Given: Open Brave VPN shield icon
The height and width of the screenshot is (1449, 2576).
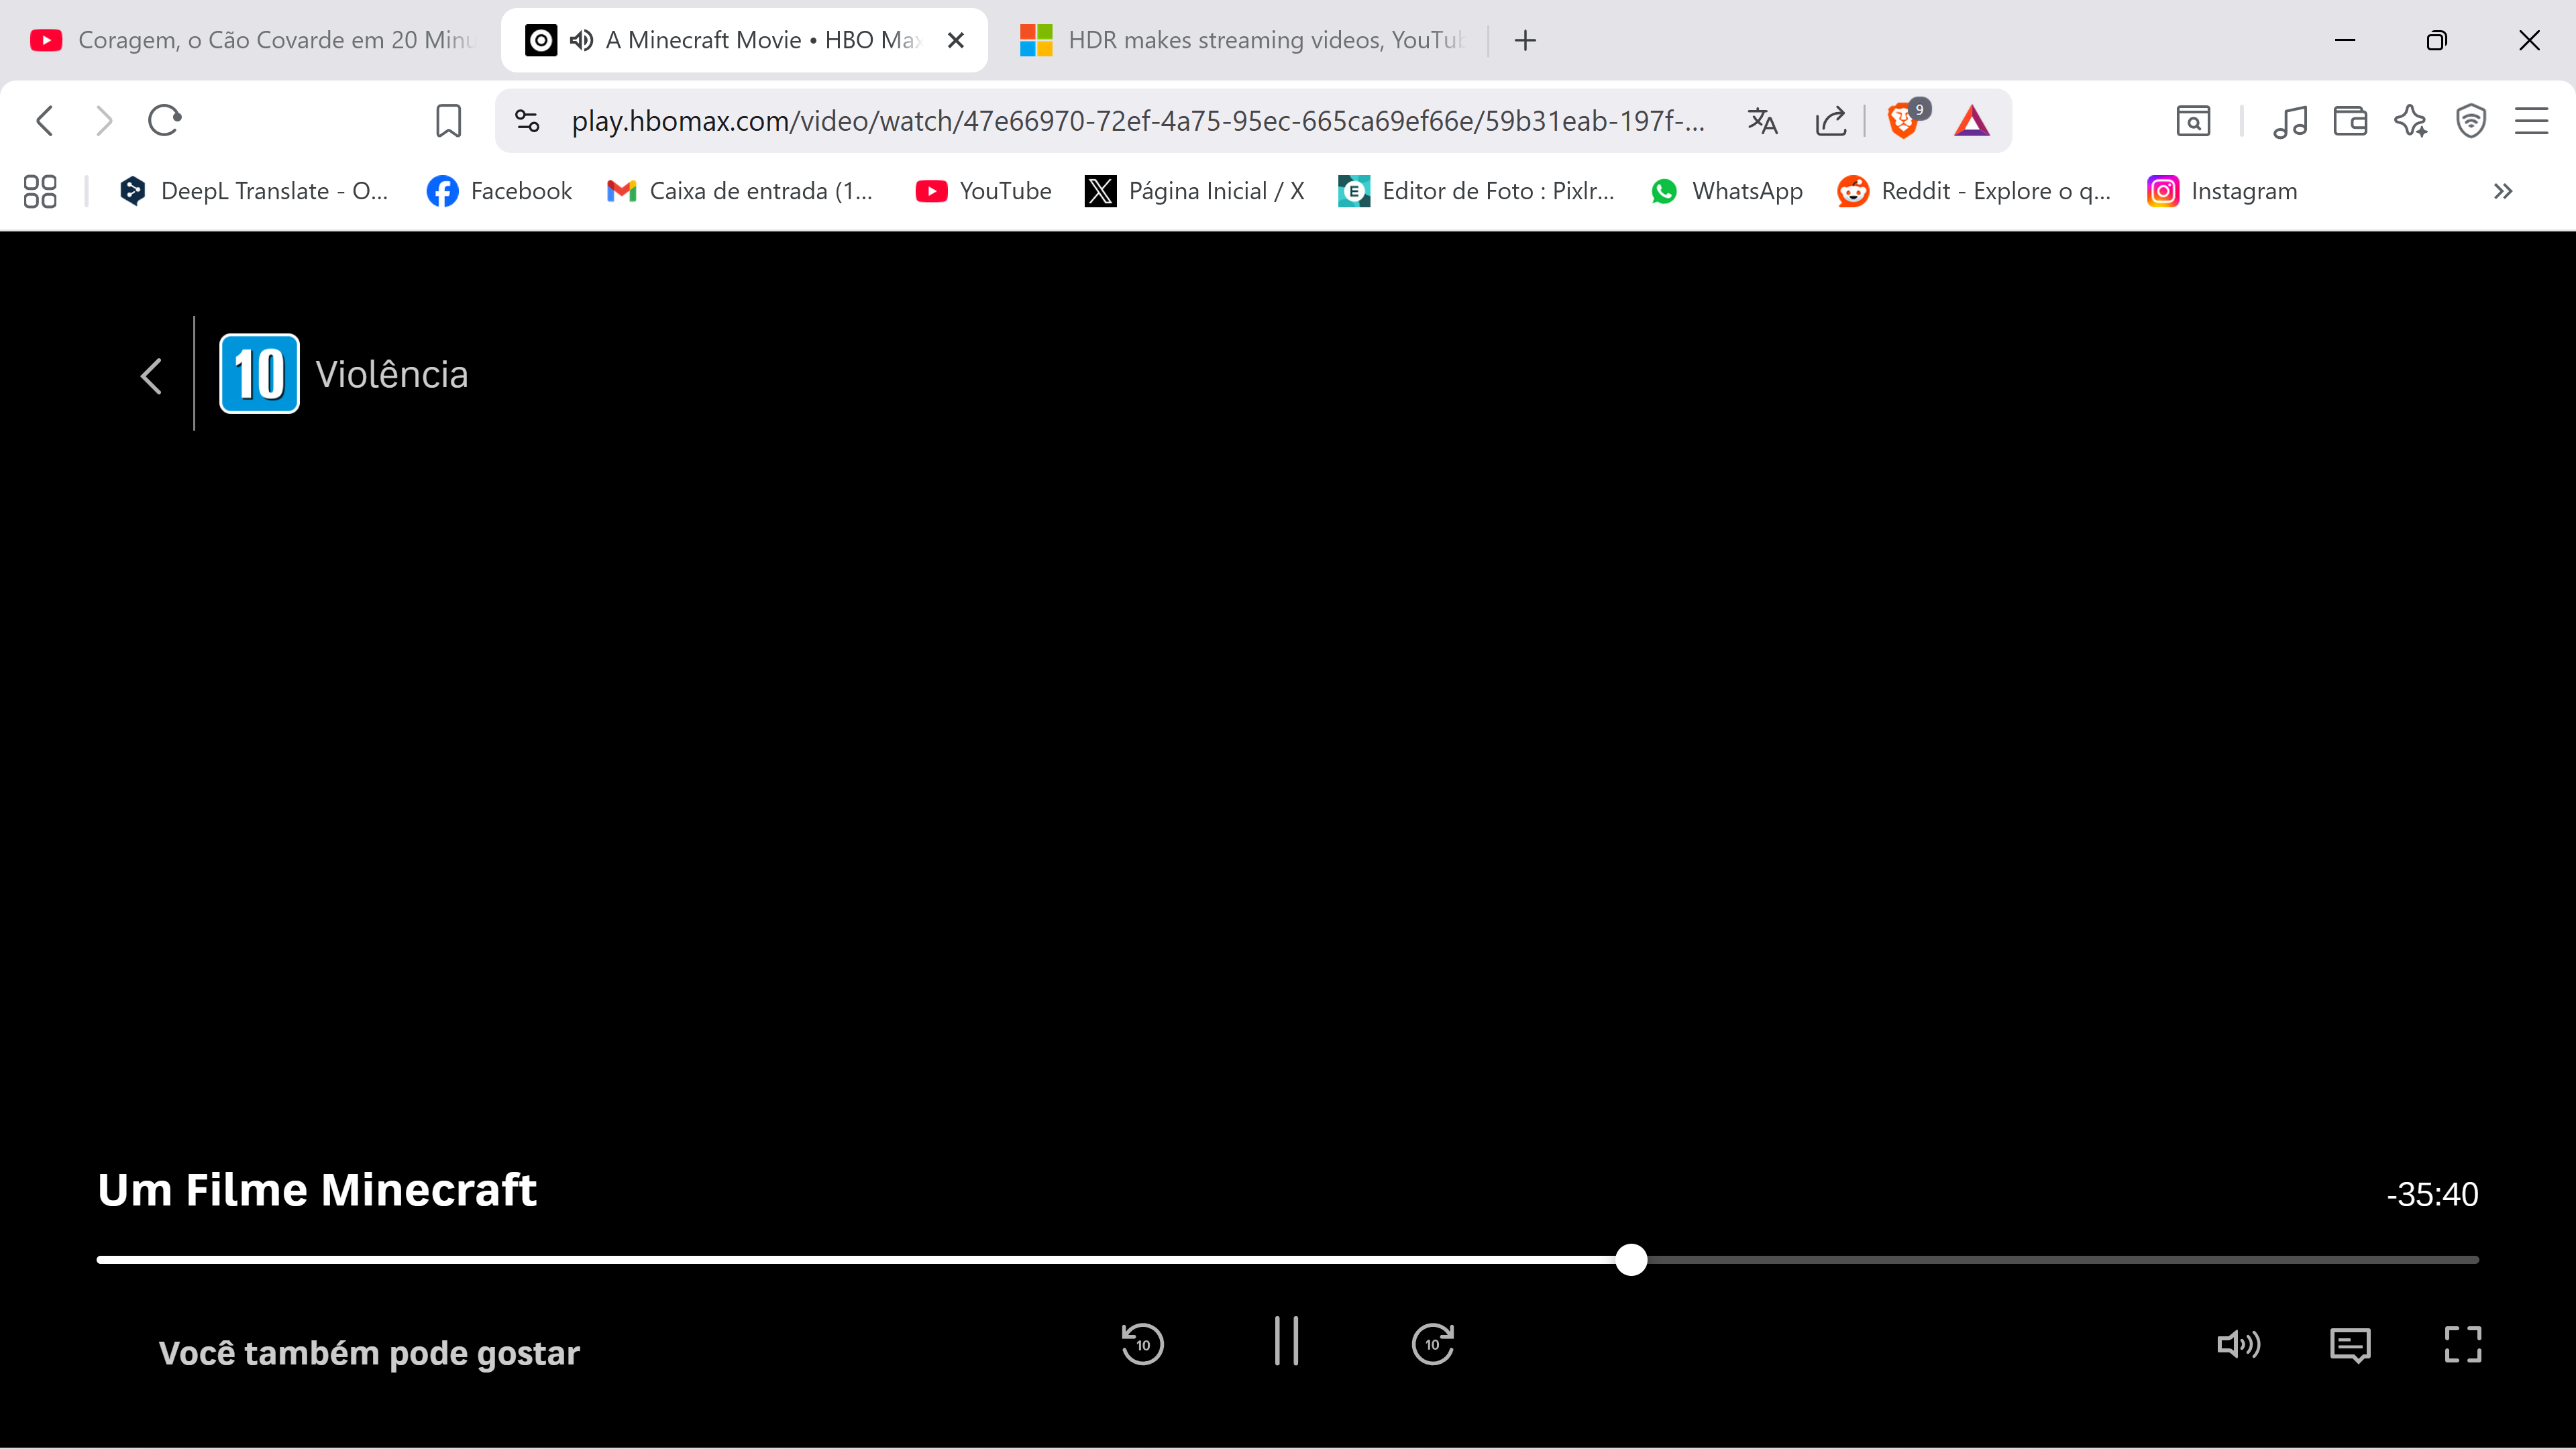Looking at the screenshot, I should coord(2471,121).
